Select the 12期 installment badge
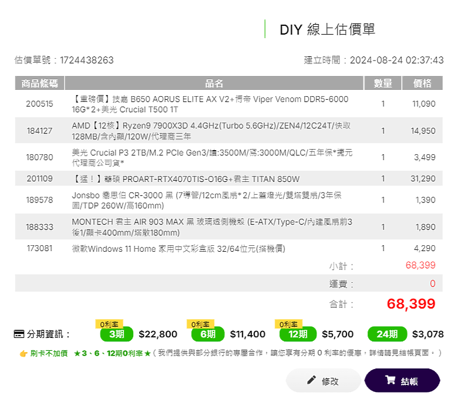Viewport: 458px width, 406px height. pyautogui.click(x=298, y=334)
